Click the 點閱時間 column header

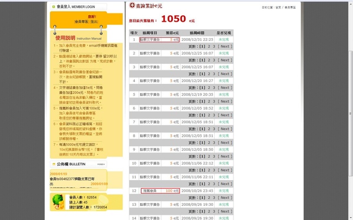[x=197, y=33]
